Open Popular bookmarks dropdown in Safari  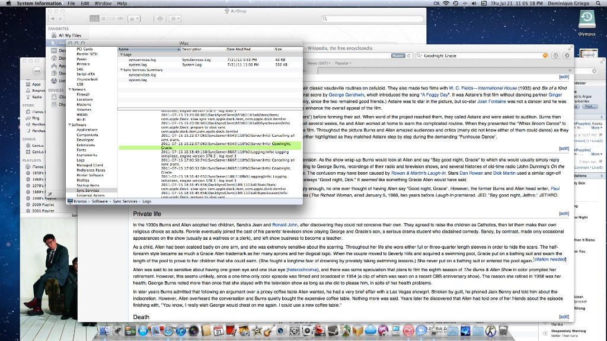[x=343, y=63]
